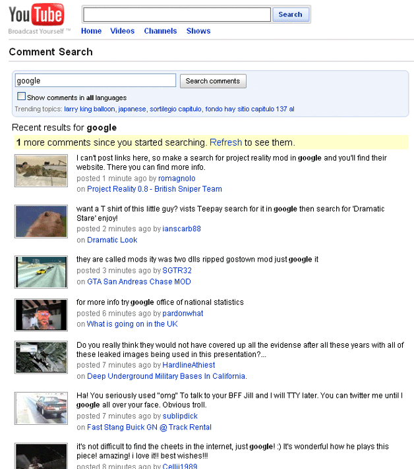Open the UK video thumbnail
This screenshot has width=414, height=469.
coord(41,314)
